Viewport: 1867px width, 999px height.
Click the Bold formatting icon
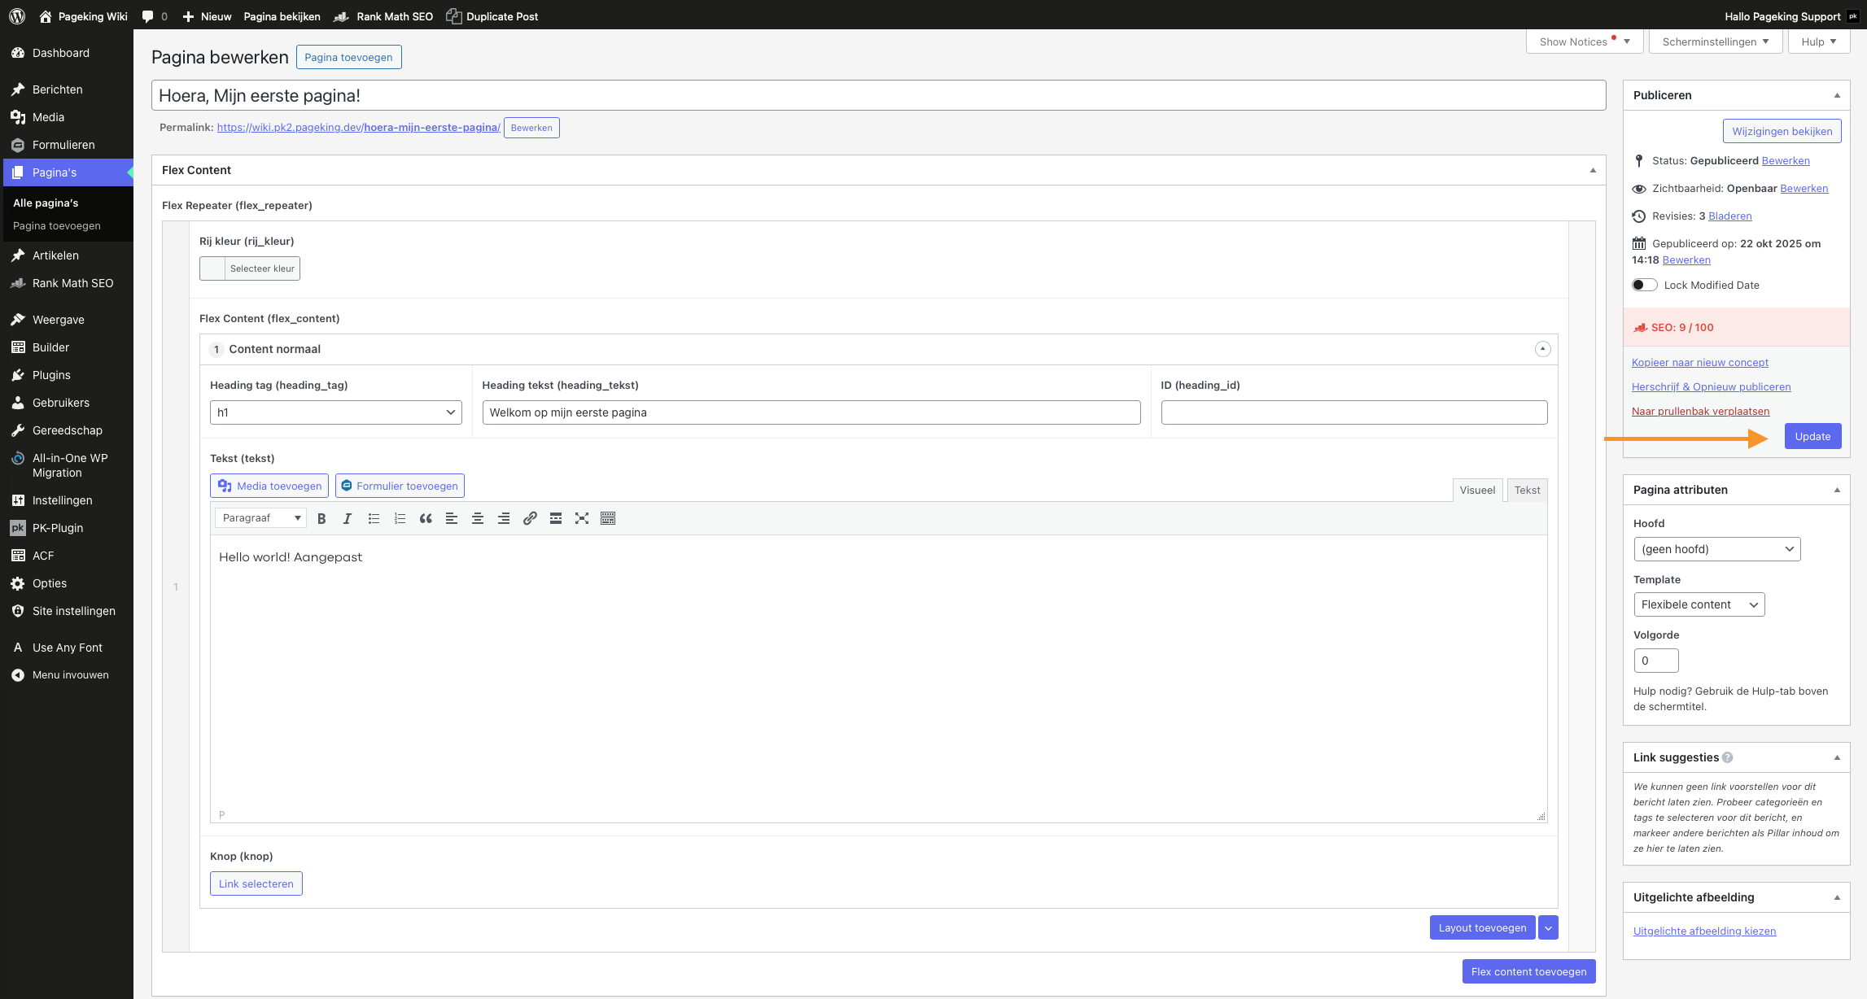[x=321, y=518]
